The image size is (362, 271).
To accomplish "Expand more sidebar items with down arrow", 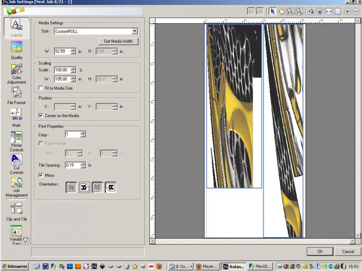I will click(25, 240).
